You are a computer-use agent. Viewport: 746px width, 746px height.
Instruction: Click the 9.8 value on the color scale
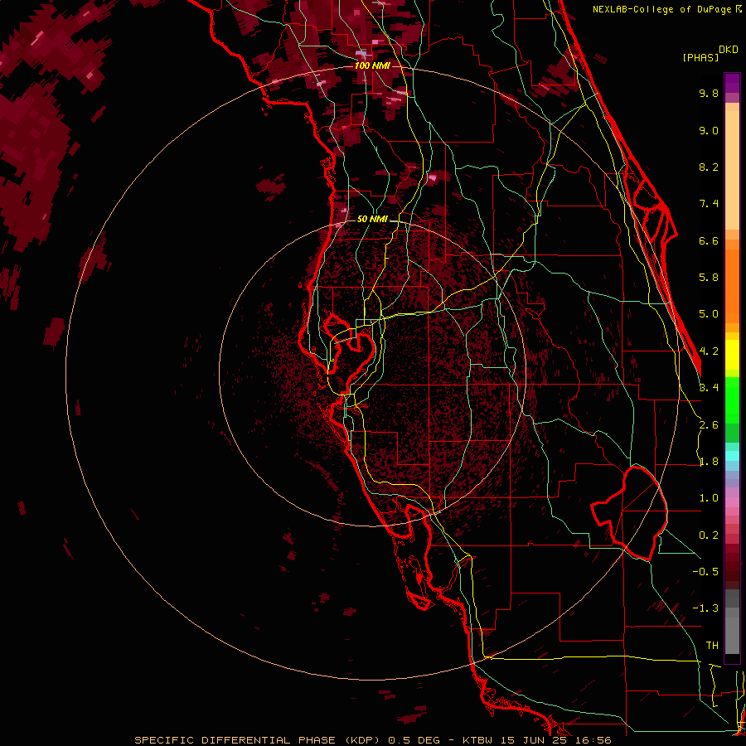[x=709, y=93]
